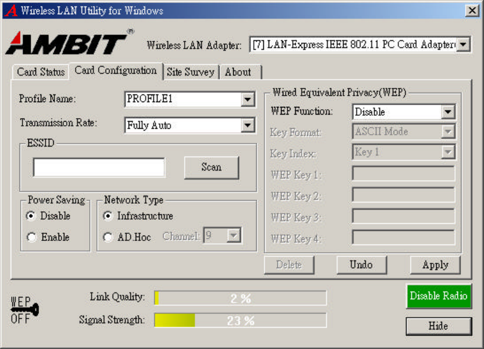Click the ESSID text field

(x=99, y=167)
